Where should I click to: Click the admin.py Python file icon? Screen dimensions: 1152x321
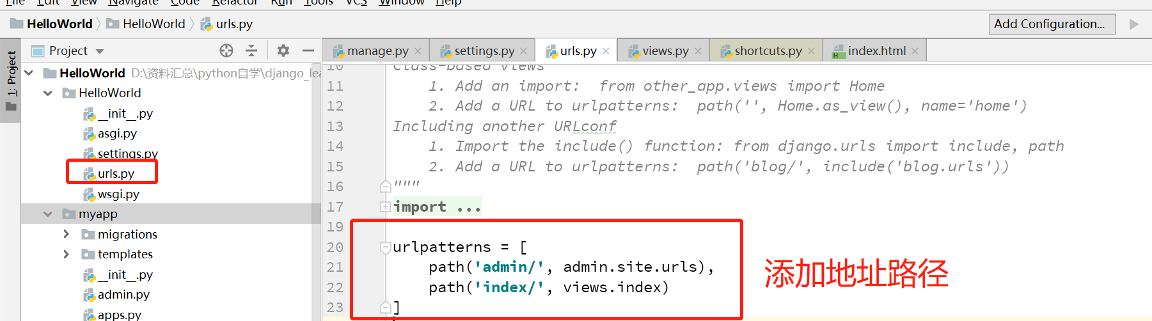pos(90,295)
